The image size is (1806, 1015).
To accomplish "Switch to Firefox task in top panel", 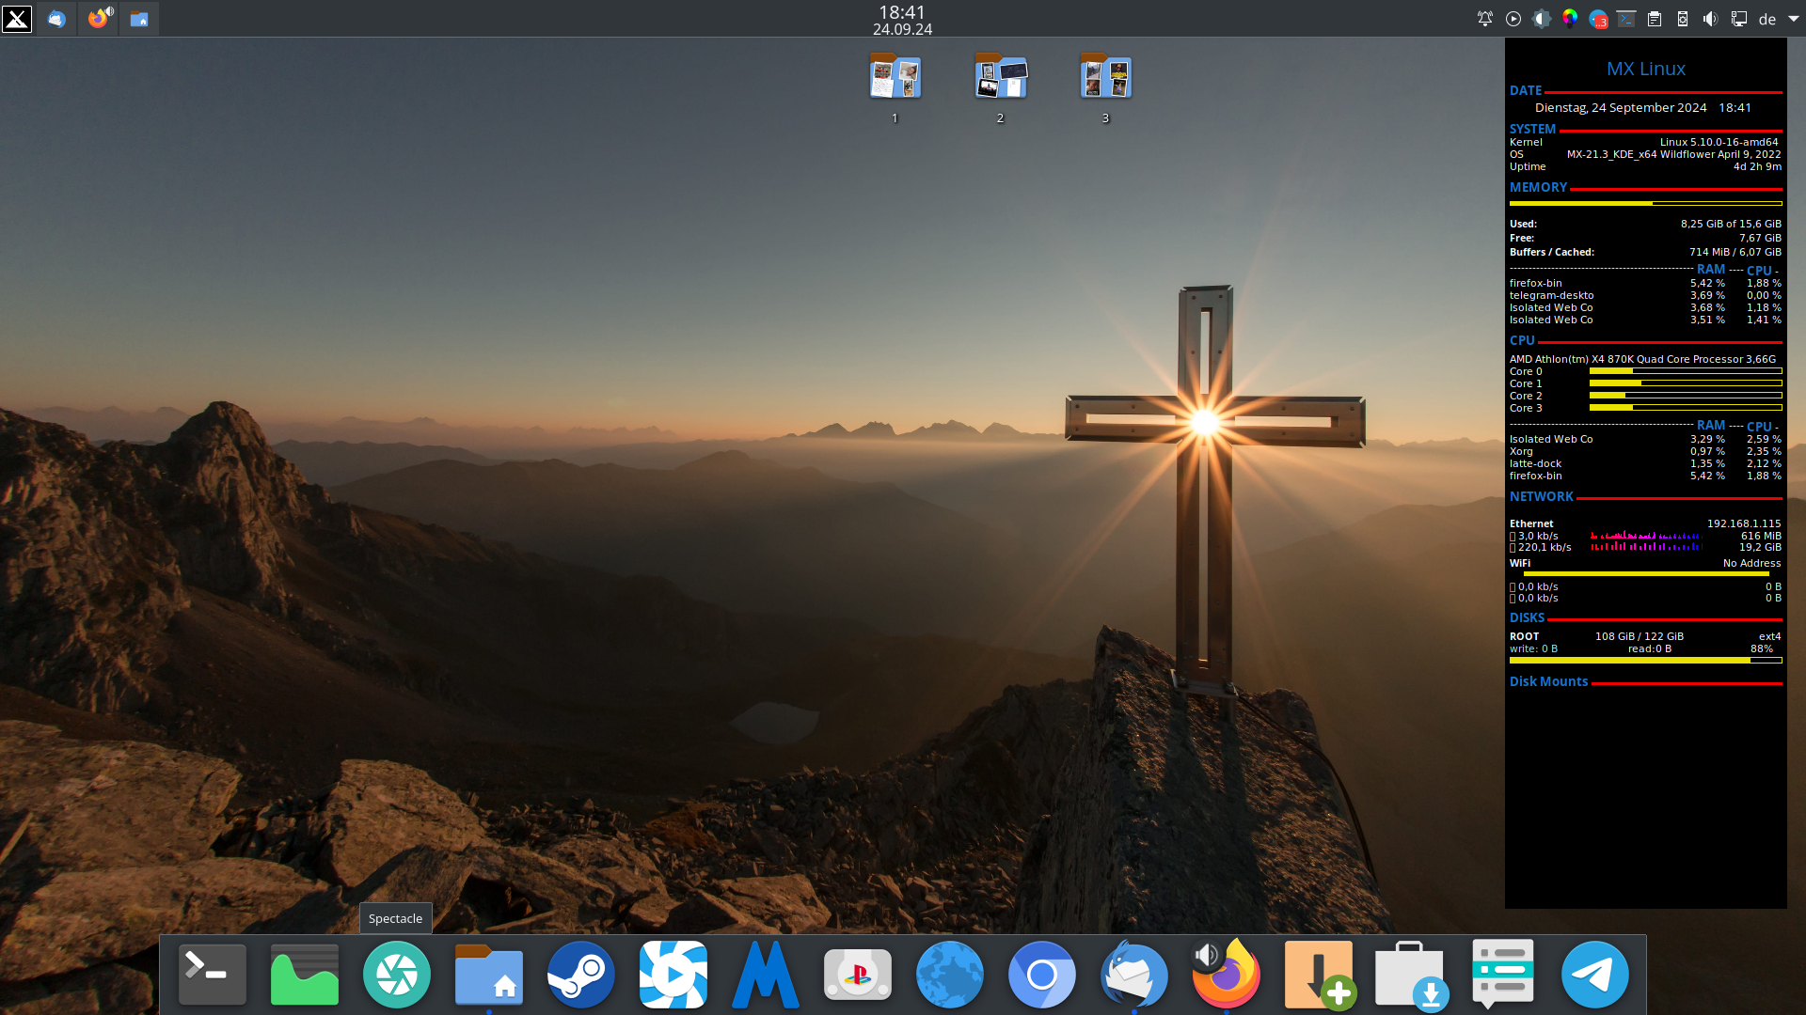I will point(99,19).
